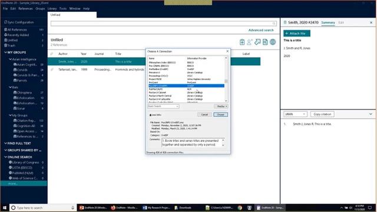Click the Sync Configuration icon
Image resolution: width=377 pixels, height=212 pixels.
tap(5, 22)
